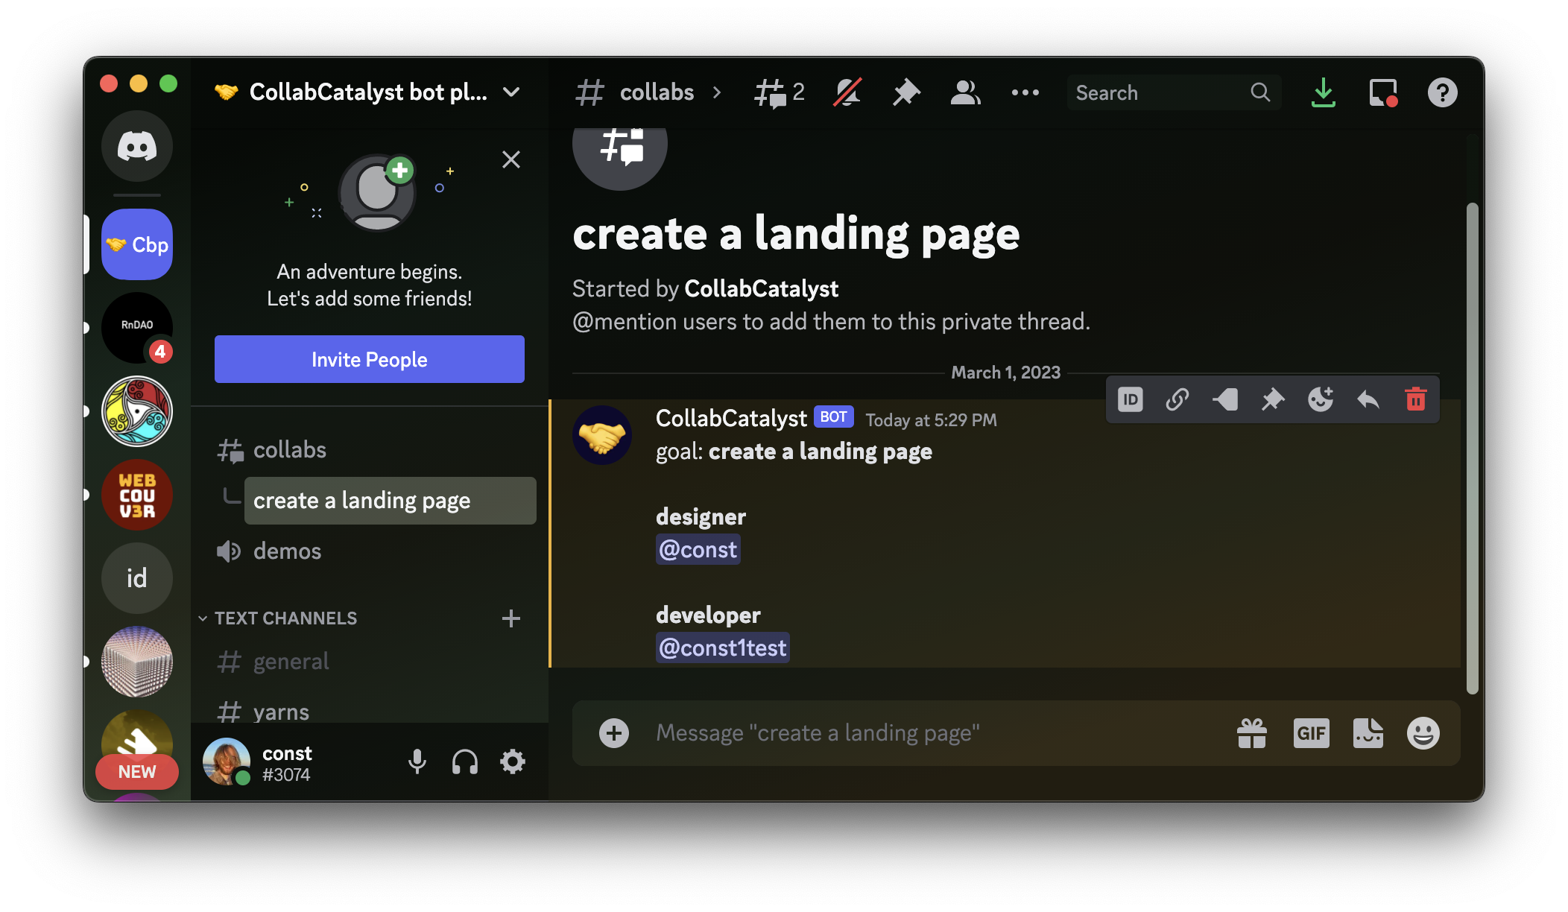
Task: Click the Search field
Action: pyautogui.click(x=1175, y=92)
